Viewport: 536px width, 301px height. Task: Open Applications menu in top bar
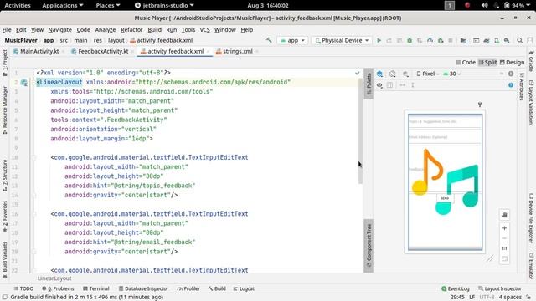coord(63,5)
